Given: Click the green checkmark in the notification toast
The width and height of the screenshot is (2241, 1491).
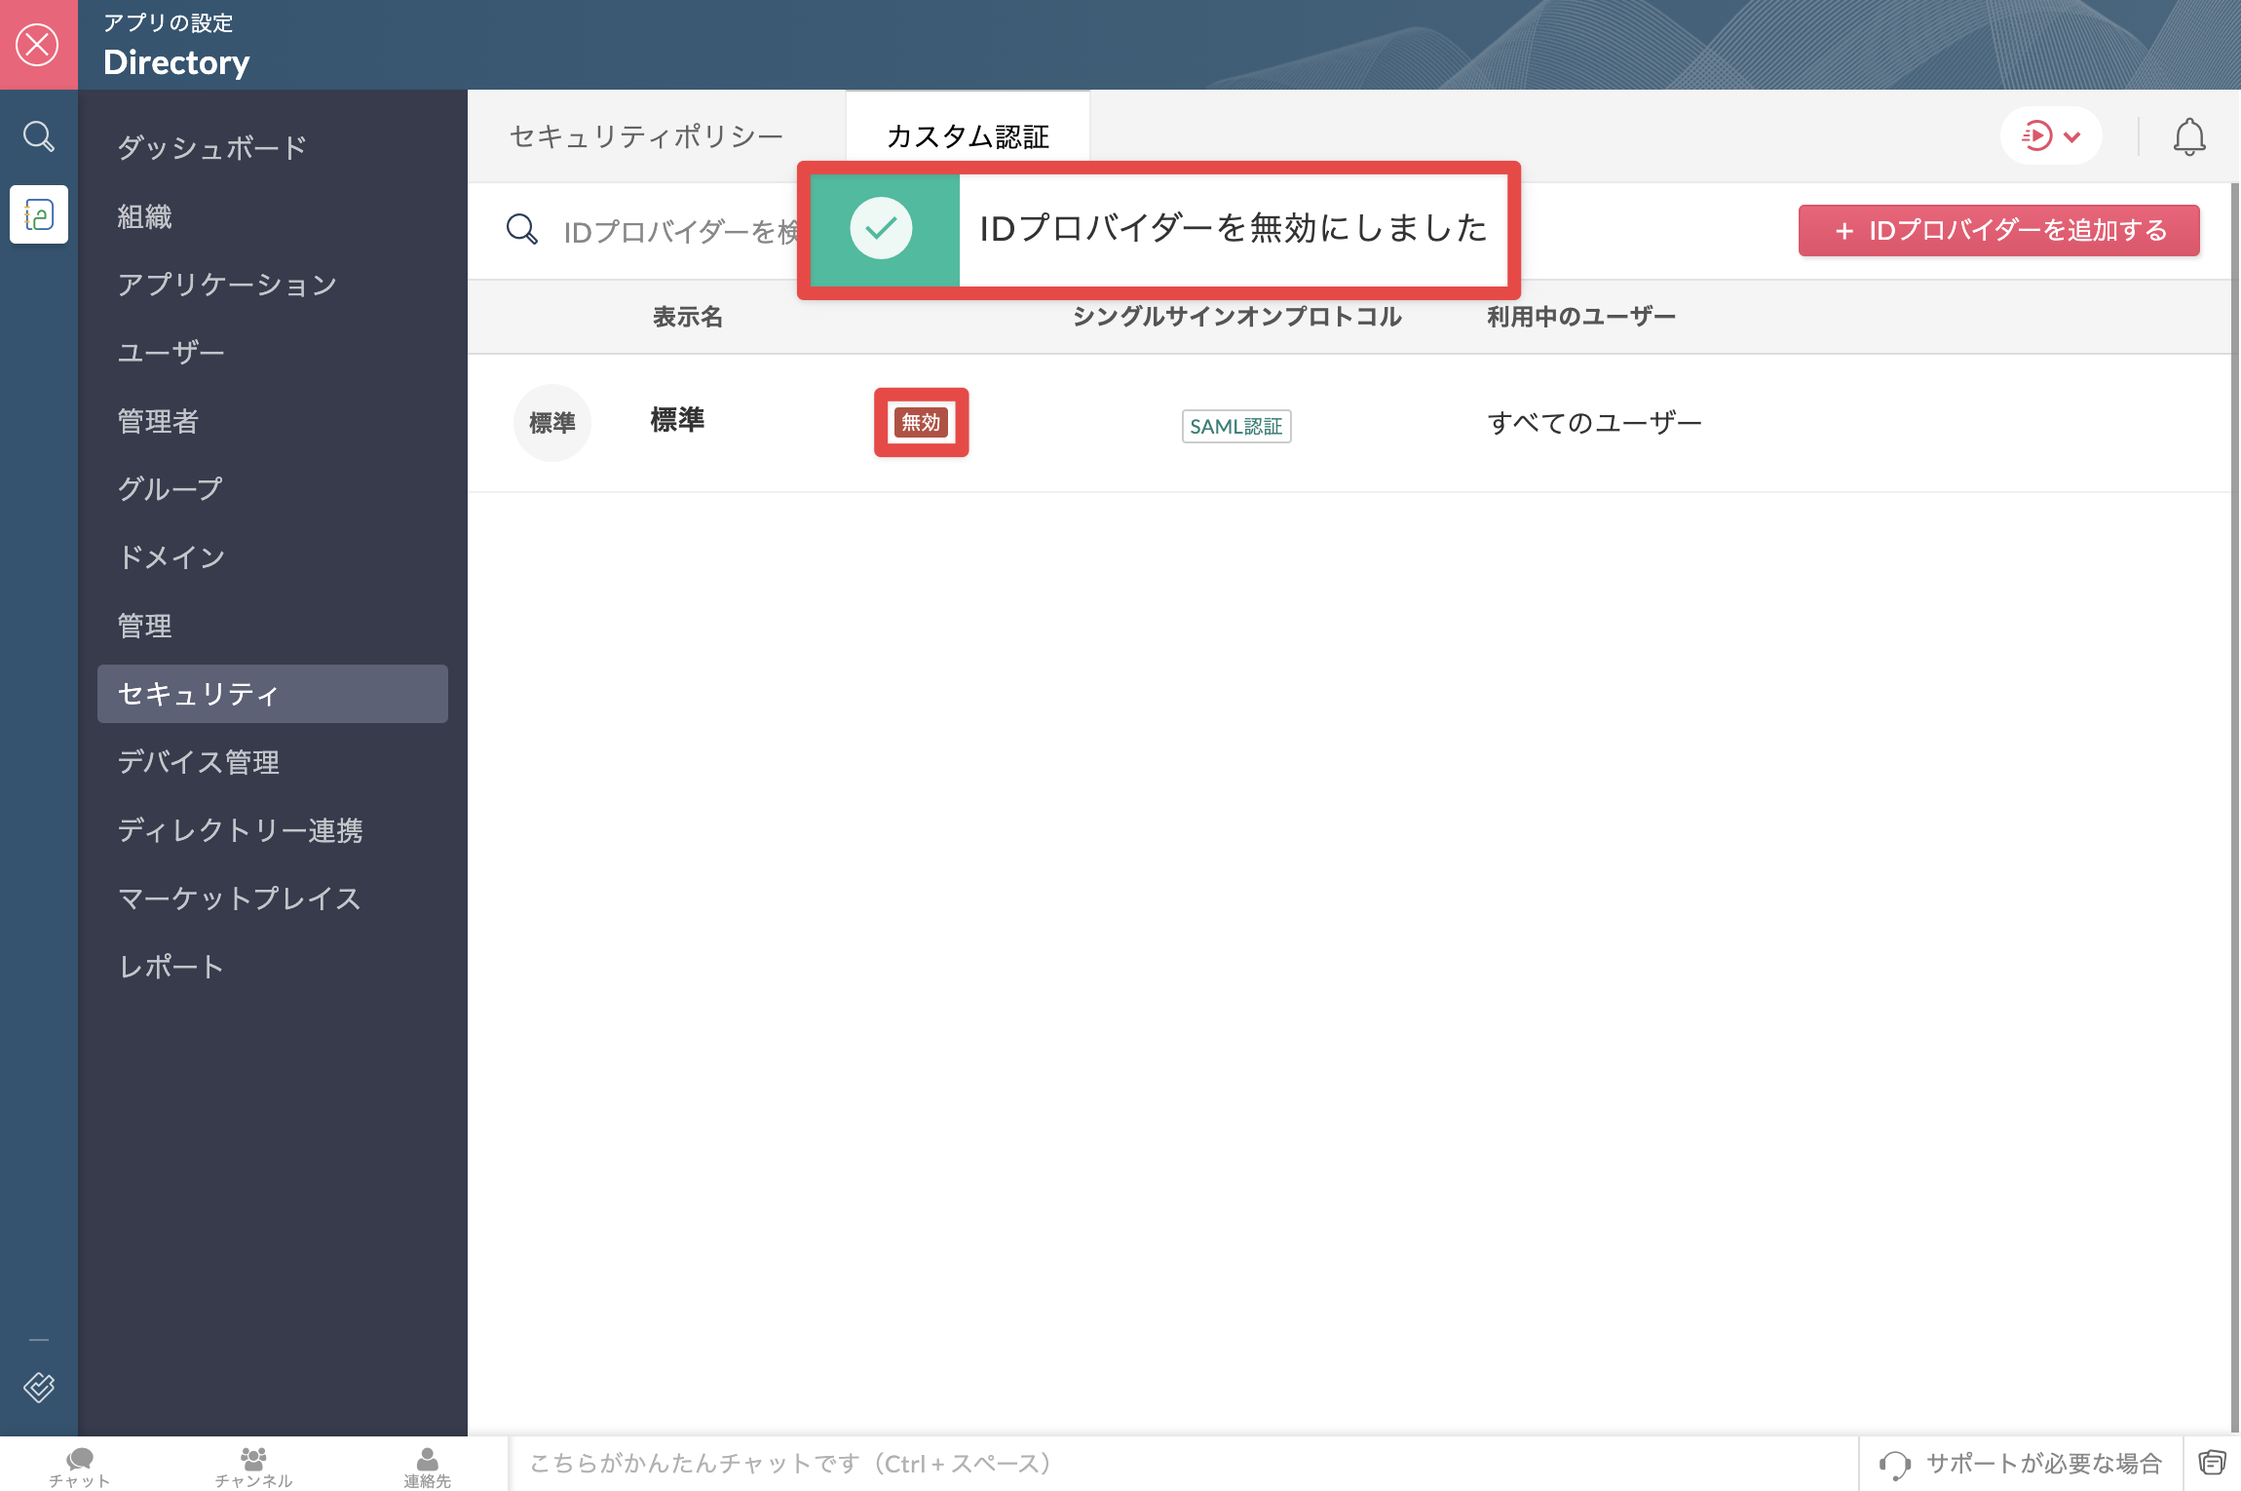Looking at the screenshot, I should coord(881,229).
